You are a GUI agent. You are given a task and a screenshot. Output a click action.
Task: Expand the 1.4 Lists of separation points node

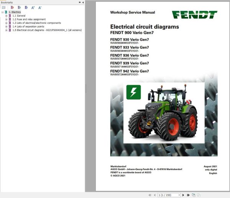(6, 26)
